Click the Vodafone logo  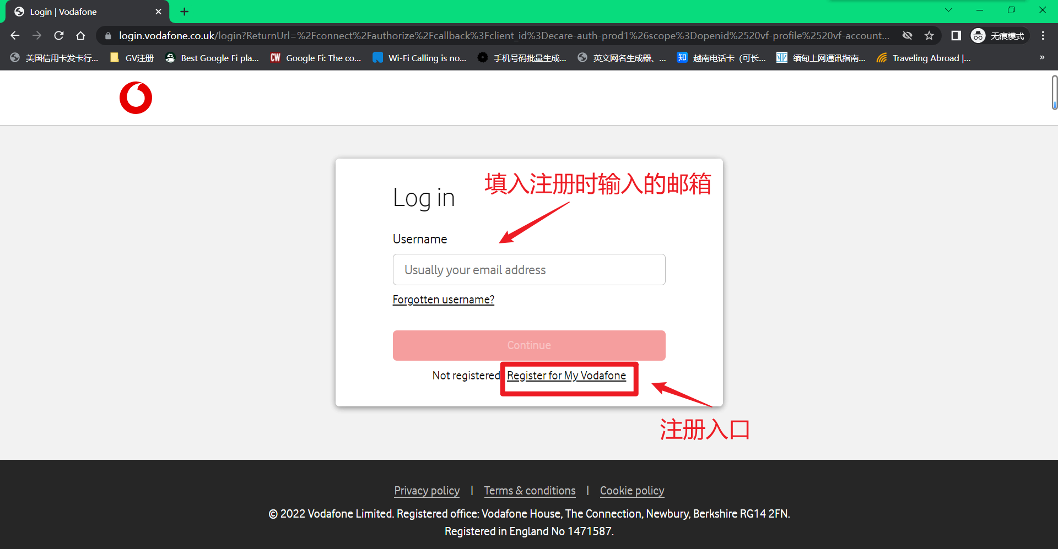click(136, 98)
